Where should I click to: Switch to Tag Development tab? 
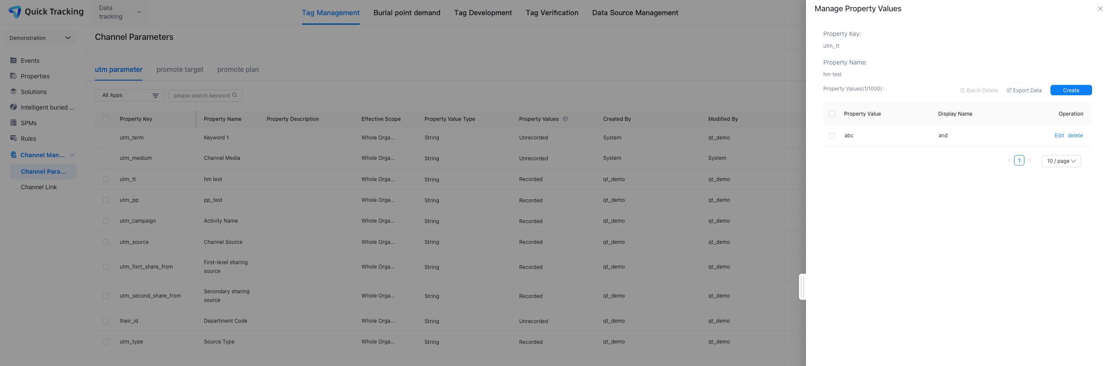pos(483,13)
